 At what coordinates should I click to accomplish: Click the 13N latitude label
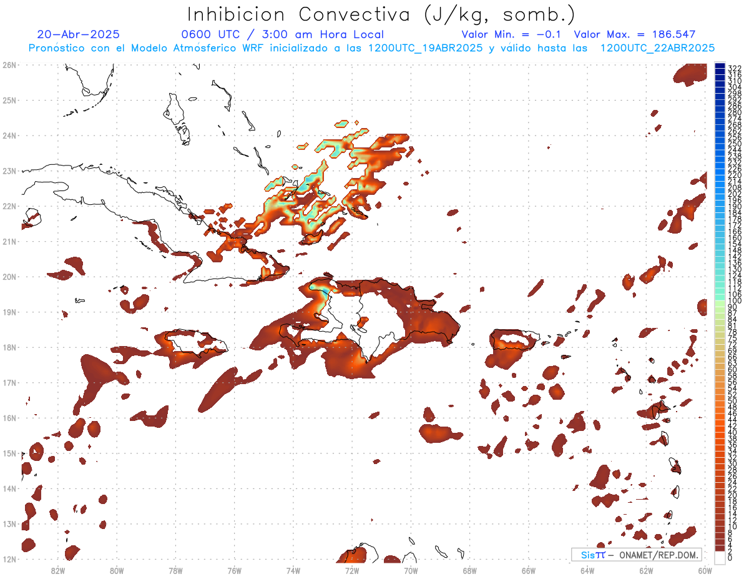[9, 523]
